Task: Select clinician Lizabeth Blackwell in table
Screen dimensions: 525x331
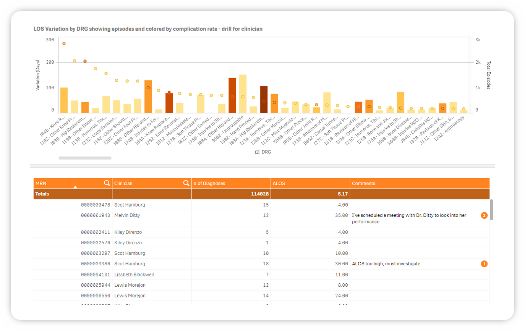Action: 134,274
